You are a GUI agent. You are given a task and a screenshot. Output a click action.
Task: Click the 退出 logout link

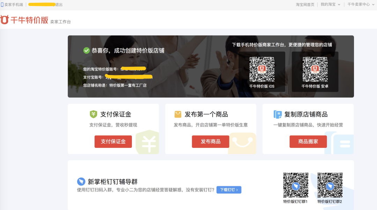pyautogui.click(x=59, y=5)
